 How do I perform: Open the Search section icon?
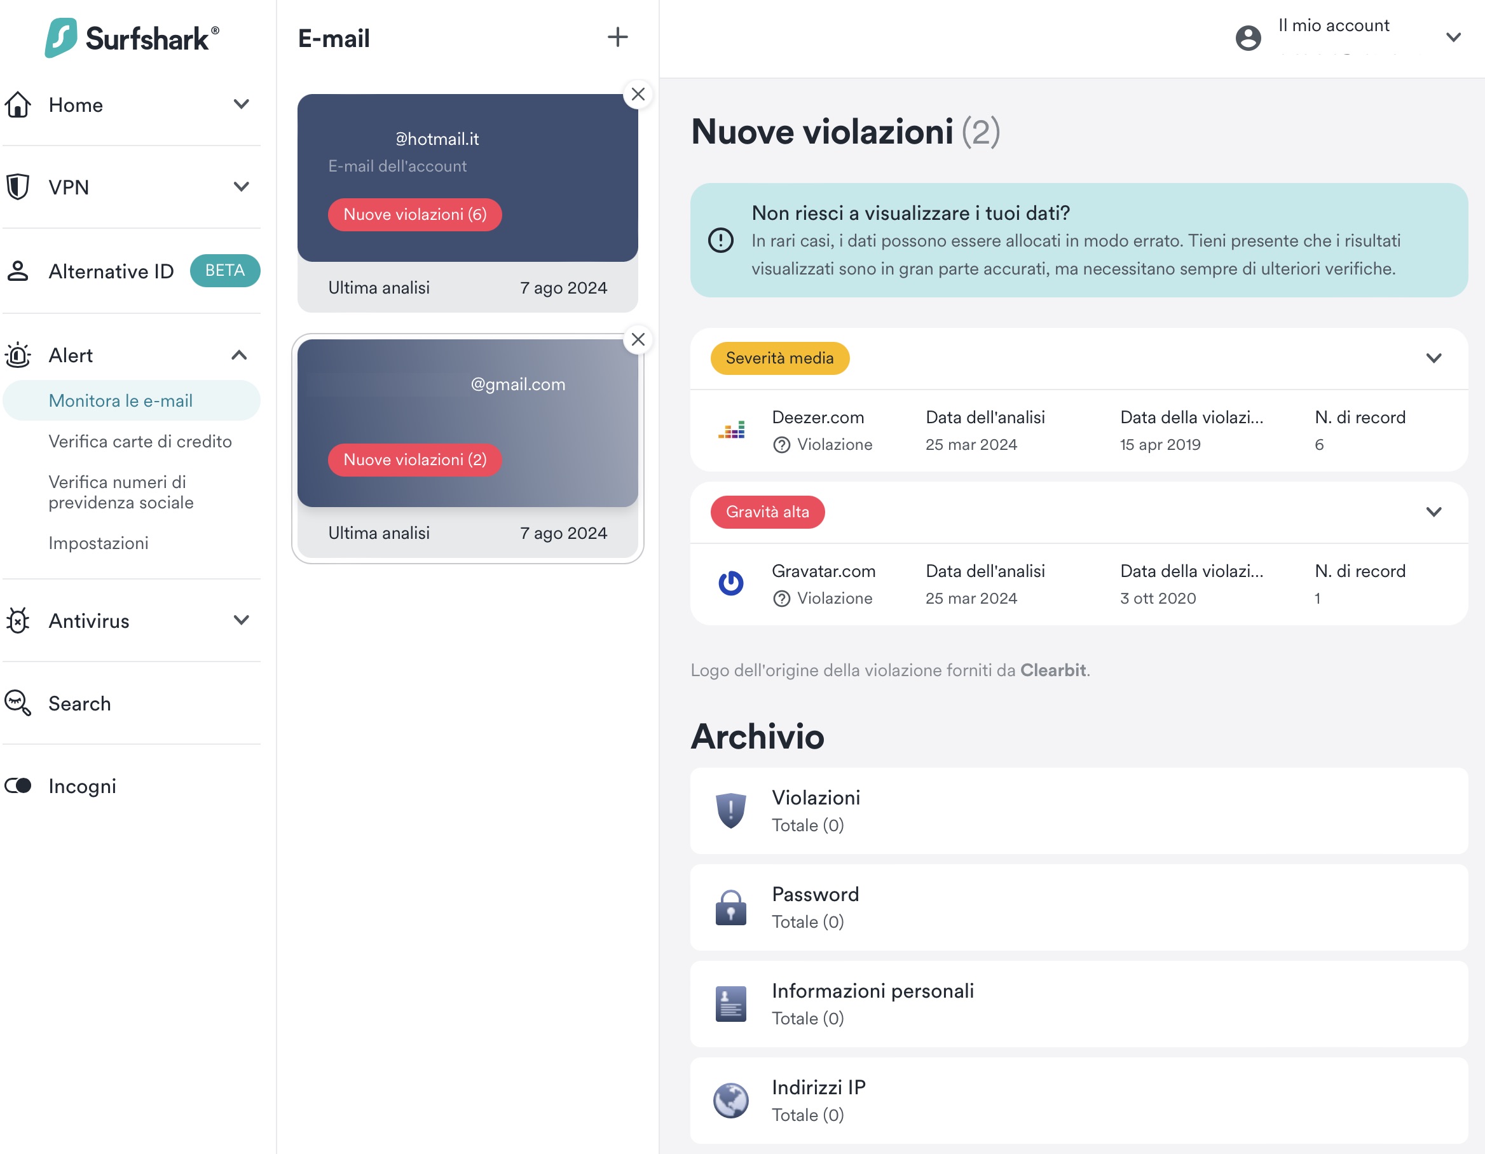pos(18,703)
